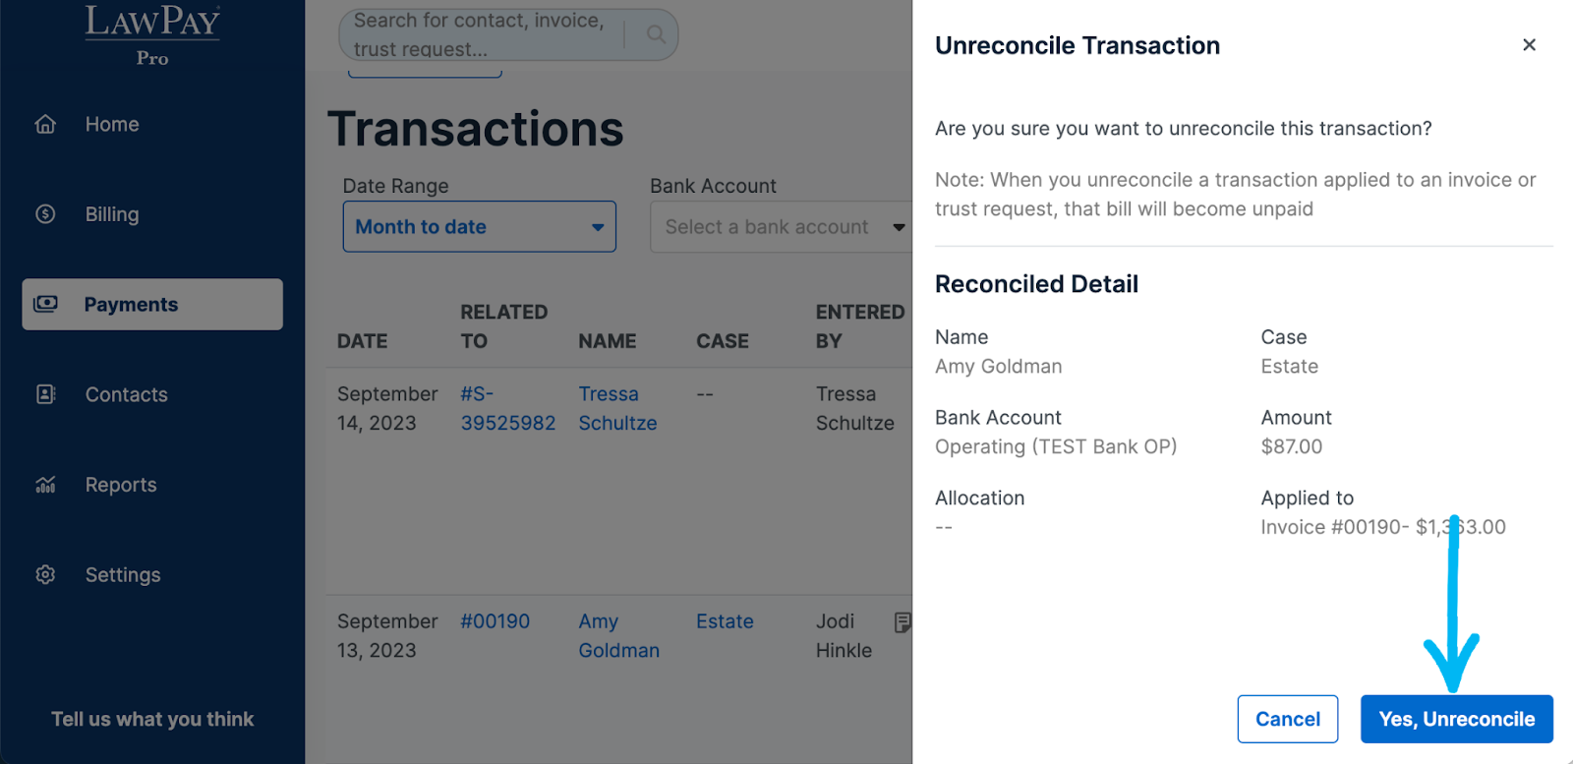This screenshot has width=1573, height=764.
Task: Click the Settings gear icon
Action: (45, 575)
